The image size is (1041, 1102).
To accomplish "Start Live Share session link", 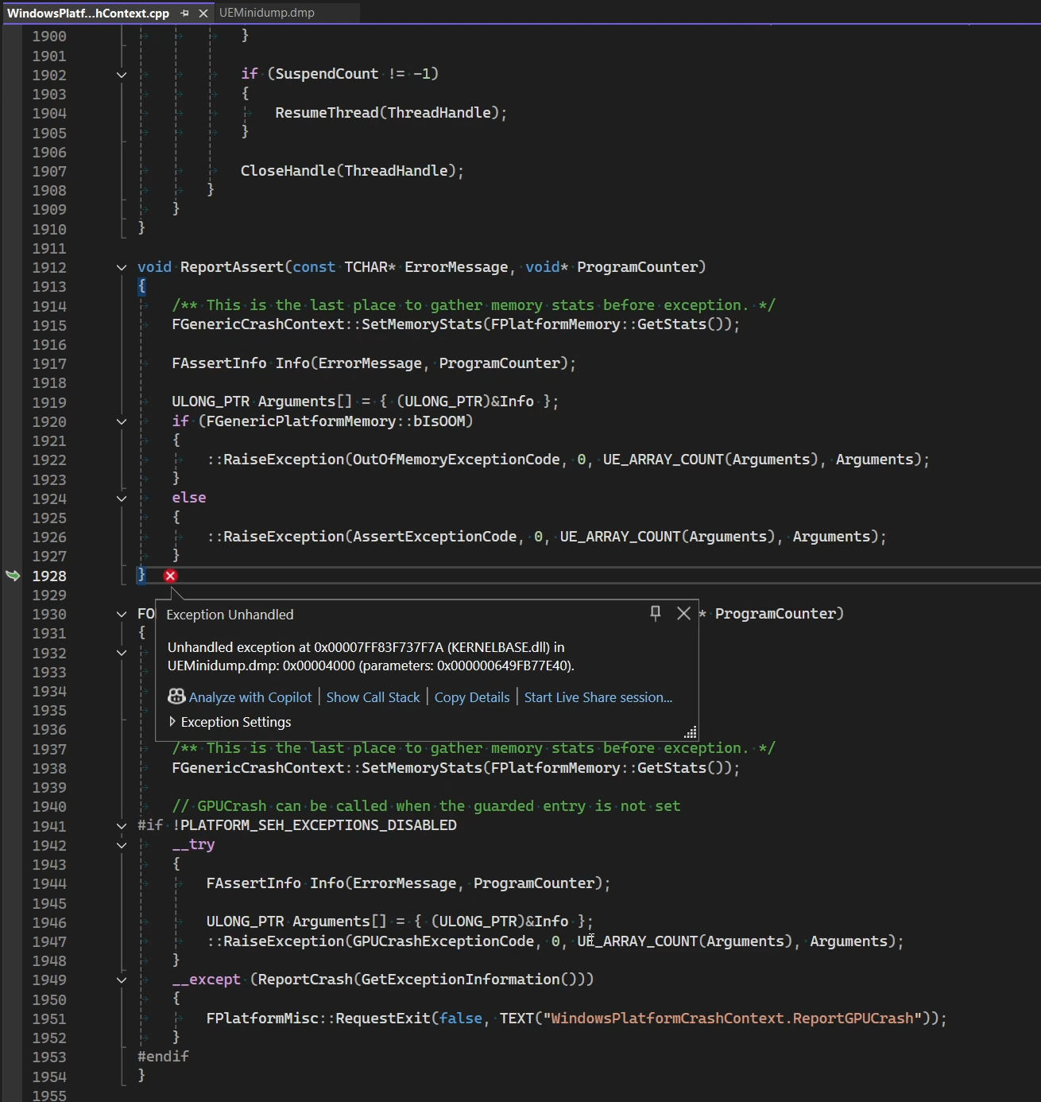I will 598,697.
